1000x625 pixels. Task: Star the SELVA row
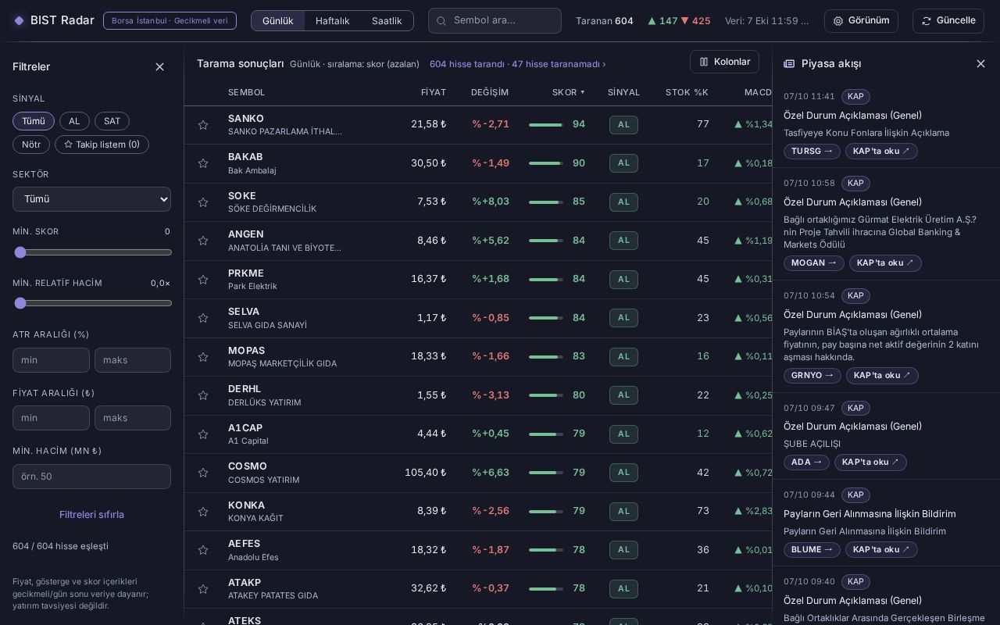click(203, 318)
